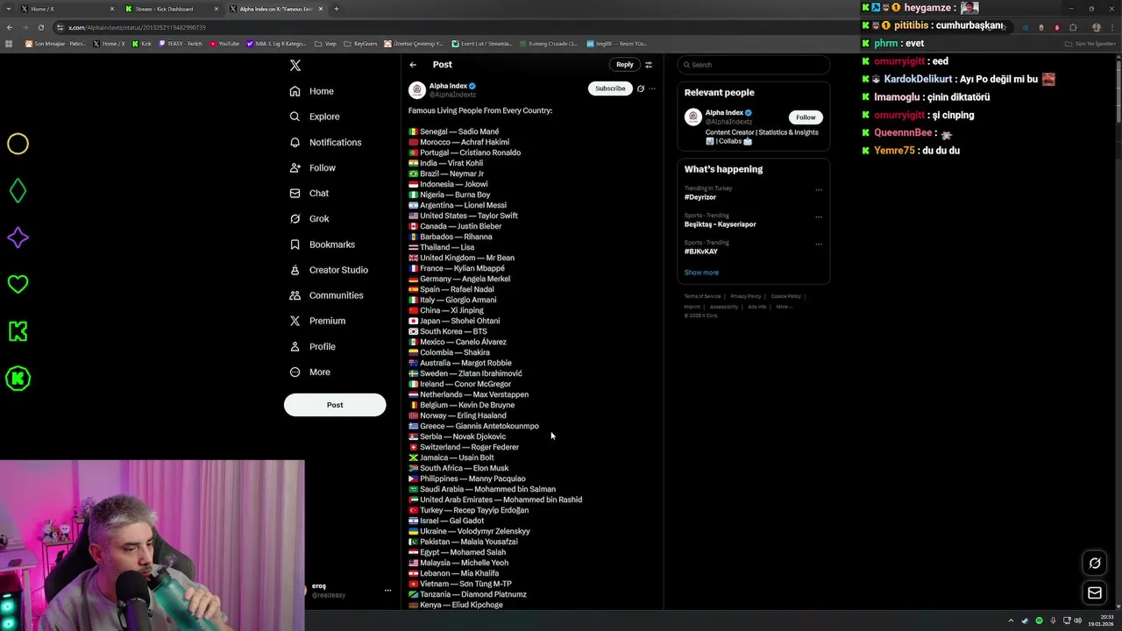Click the Profile person icon

point(295,346)
